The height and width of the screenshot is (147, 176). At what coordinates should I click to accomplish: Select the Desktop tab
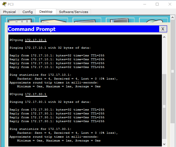coord(46,12)
